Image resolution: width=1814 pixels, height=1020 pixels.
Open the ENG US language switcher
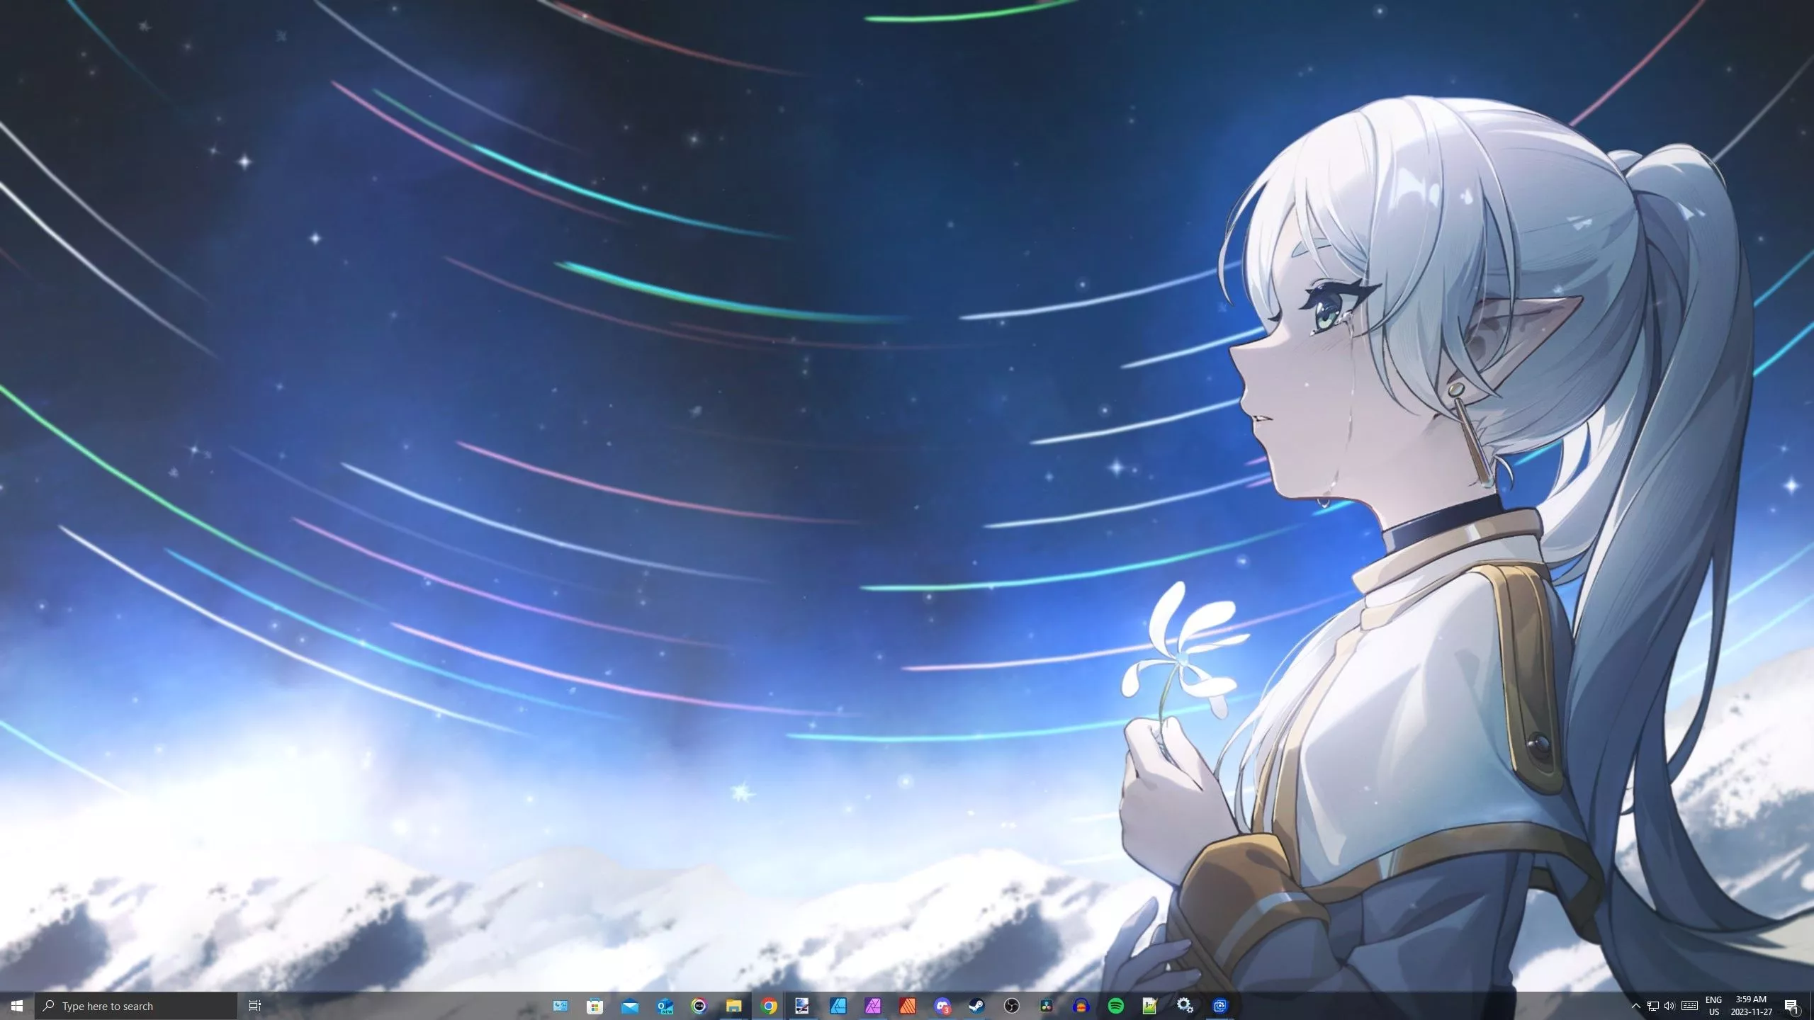tap(1713, 1006)
